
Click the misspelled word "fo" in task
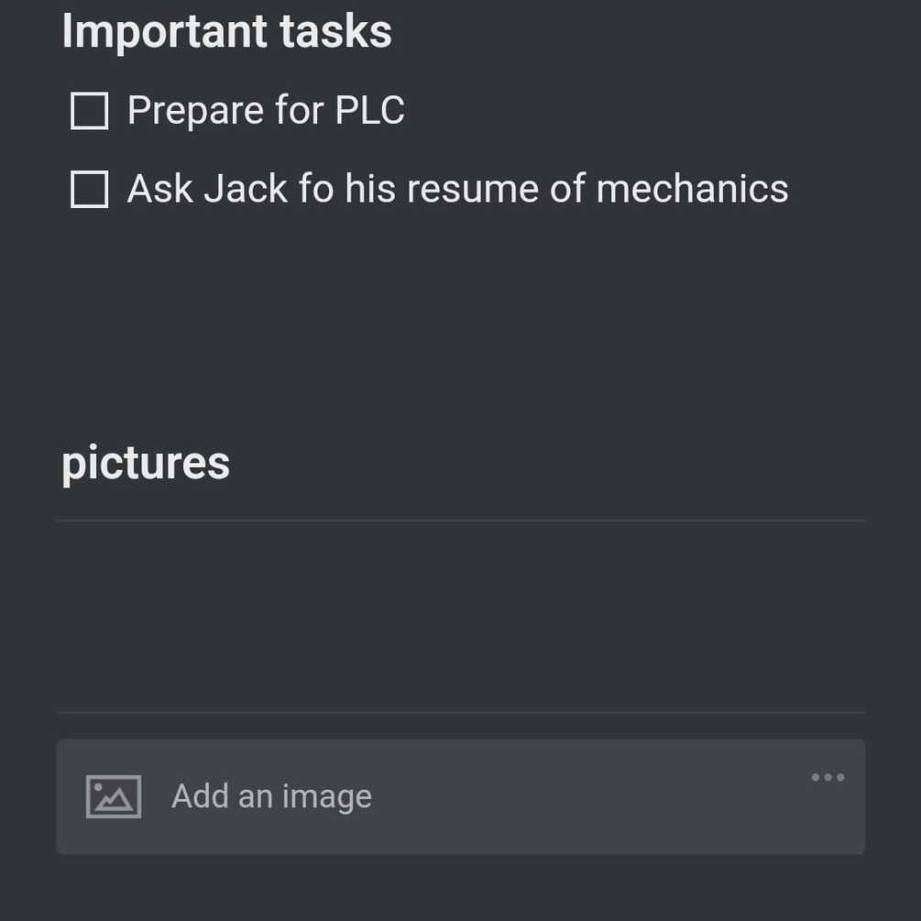point(315,190)
